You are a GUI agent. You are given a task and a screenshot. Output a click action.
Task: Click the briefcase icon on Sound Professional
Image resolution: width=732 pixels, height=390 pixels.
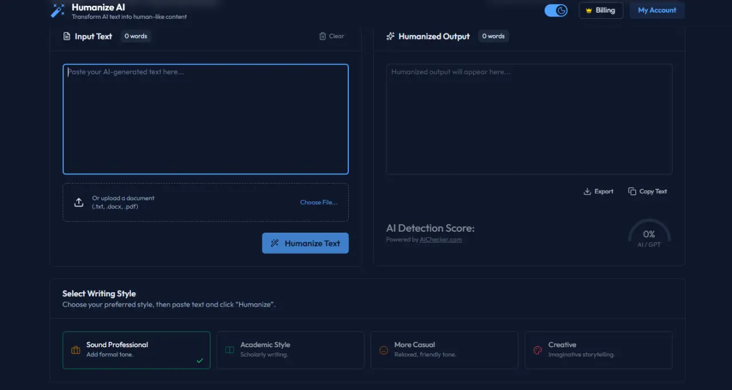coord(75,350)
